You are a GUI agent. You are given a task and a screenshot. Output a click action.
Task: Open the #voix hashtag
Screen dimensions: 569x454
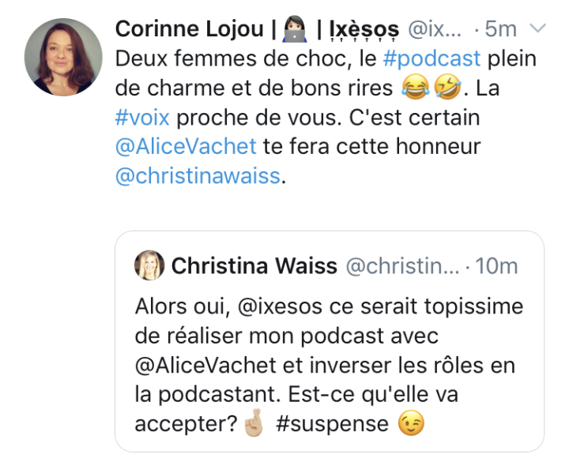coord(142,118)
